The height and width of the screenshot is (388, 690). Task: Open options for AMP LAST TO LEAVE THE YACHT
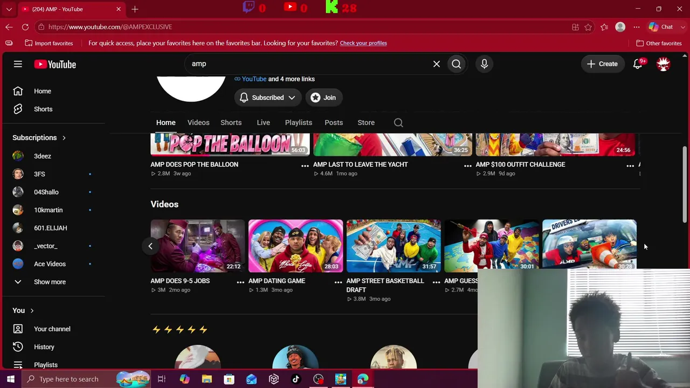coord(468,166)
